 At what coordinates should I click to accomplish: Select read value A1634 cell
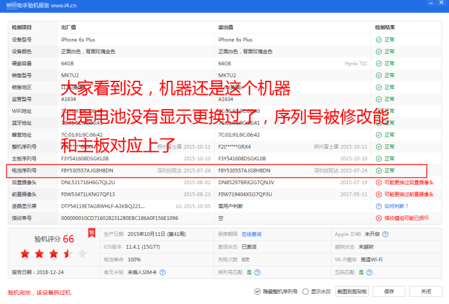pos(226,99)
